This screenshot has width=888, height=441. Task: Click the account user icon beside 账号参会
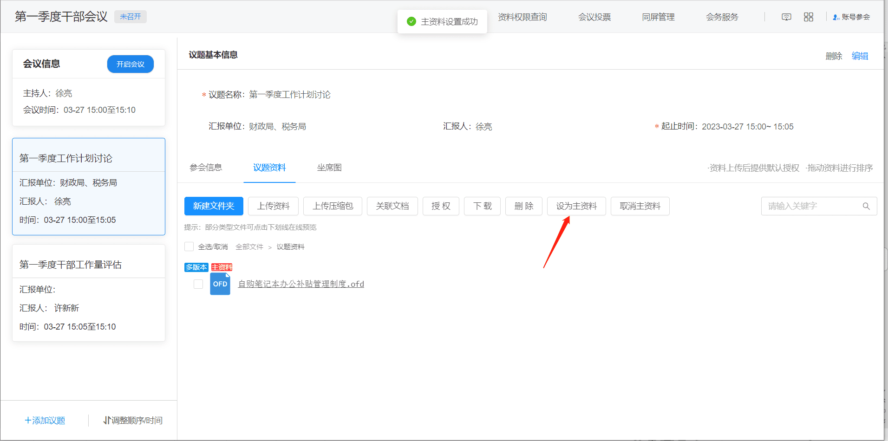click(x=836, y=17)
